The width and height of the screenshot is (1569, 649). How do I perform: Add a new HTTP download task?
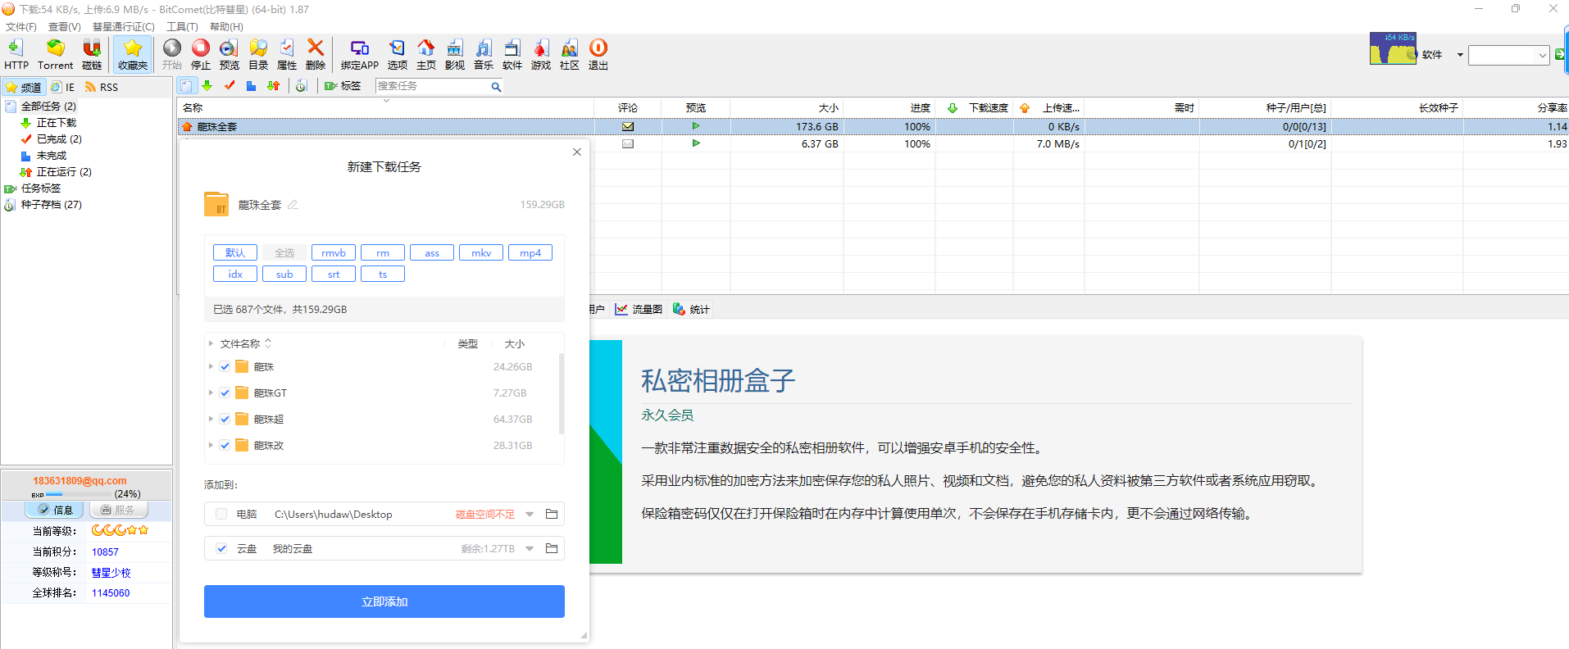[x=16, y=54]
